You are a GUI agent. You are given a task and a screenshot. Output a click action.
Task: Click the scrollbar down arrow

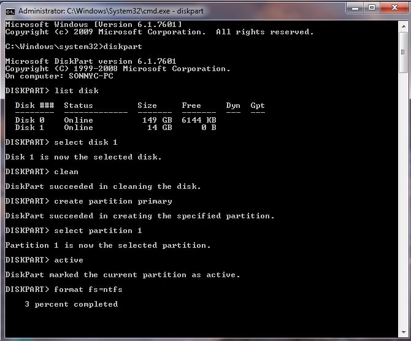click(x=404, y=332)
